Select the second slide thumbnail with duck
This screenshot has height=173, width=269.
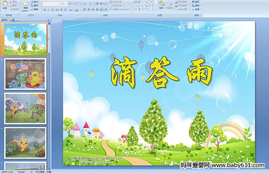(25, 74)
